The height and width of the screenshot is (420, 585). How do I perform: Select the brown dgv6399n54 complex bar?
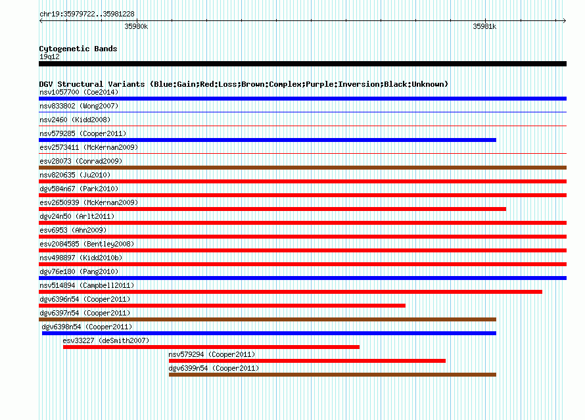coord(333,375)
